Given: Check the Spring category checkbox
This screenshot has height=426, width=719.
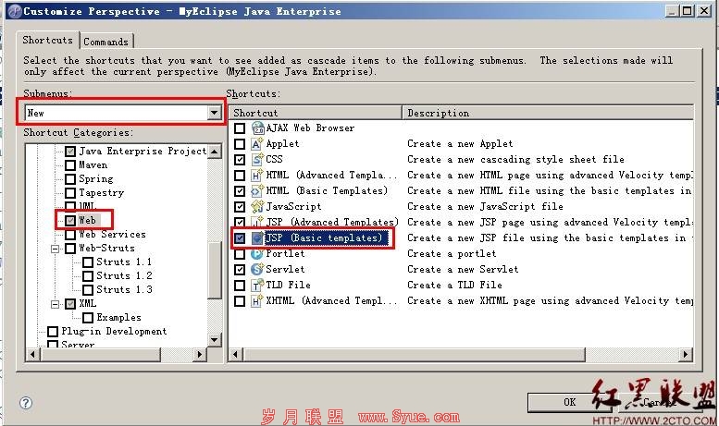Looking at the screenshot, I should 70,179.
